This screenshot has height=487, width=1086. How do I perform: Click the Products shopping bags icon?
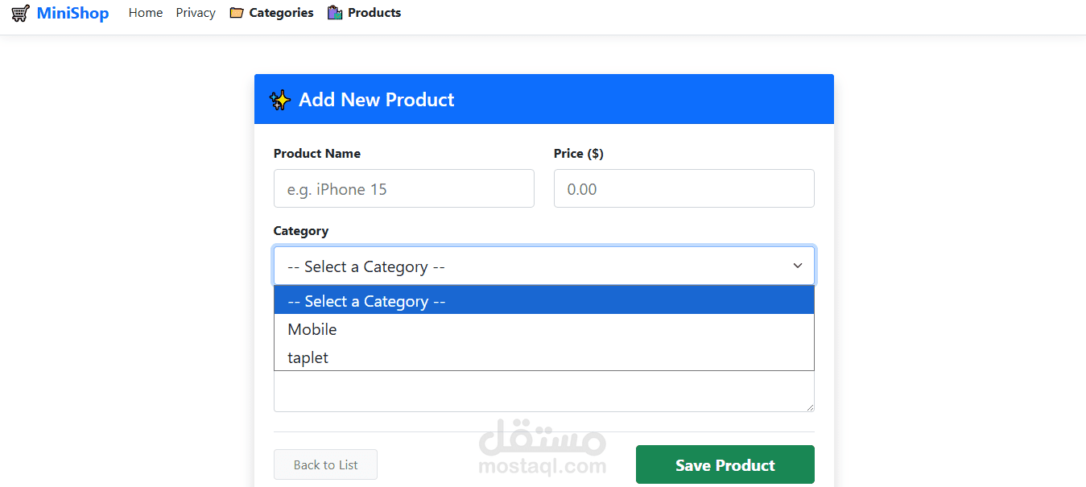[x=335, y=13]
